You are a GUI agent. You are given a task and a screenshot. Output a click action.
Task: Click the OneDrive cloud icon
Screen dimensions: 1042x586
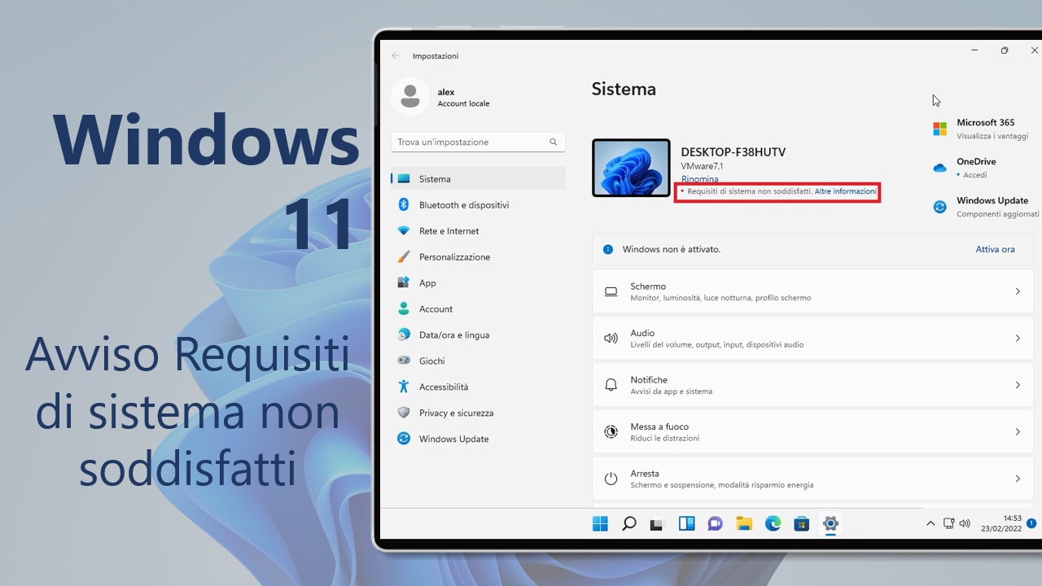[x=939, y=168]
